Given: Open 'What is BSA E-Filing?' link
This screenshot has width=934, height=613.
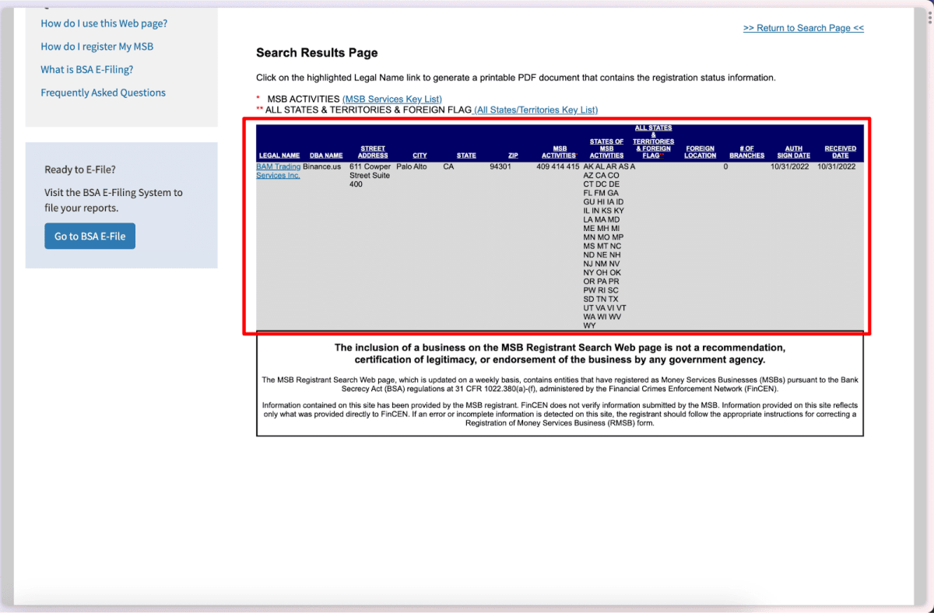Looking at the screenshot, I should [x=86, y=69].
